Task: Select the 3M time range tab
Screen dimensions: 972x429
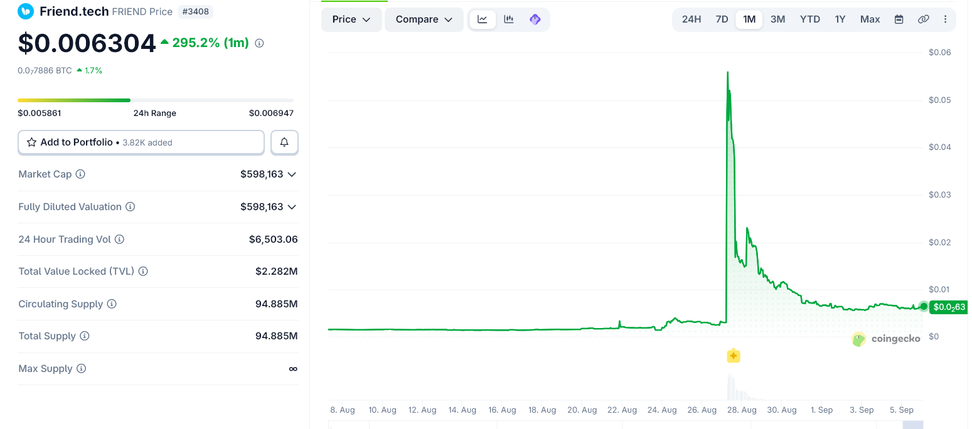Action: (x=777, y=19)
